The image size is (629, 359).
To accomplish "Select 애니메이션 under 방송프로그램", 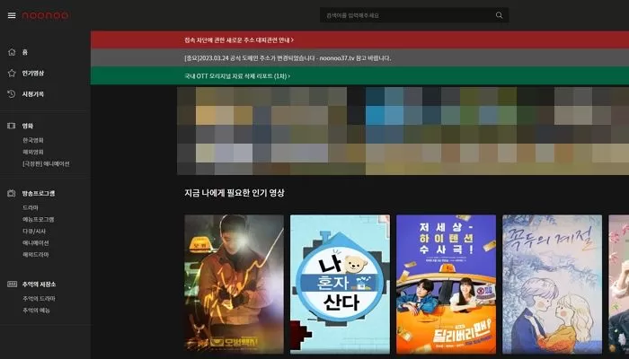I will click(x=36, y=243).
